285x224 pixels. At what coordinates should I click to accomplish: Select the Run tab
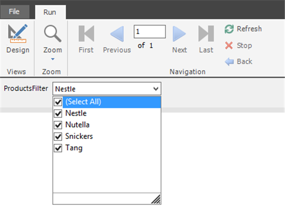pyautogui.click(x=50, y=12)
